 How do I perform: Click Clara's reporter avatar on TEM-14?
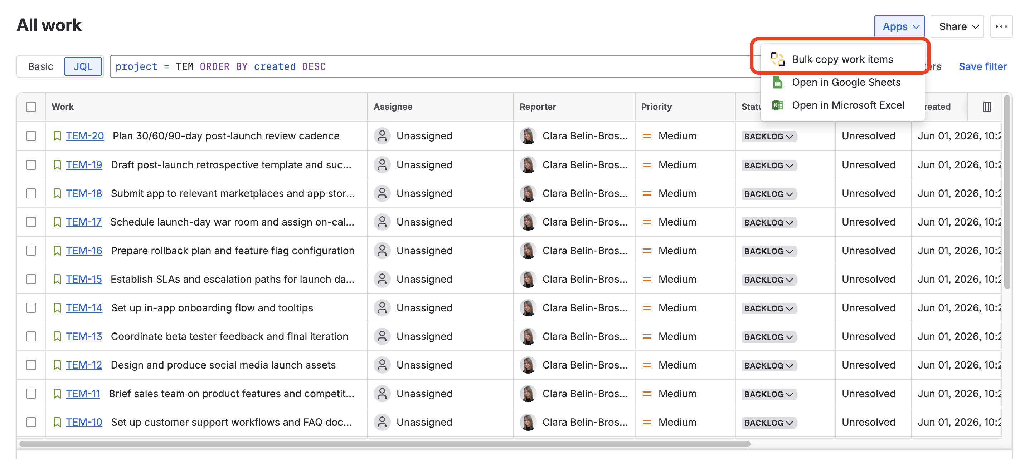pyautogui.click(x=528, y=308)
